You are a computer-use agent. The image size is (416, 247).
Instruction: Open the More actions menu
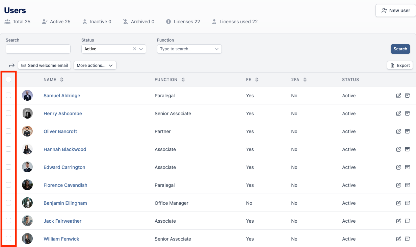pyautogui.click(x=95, y=66)
